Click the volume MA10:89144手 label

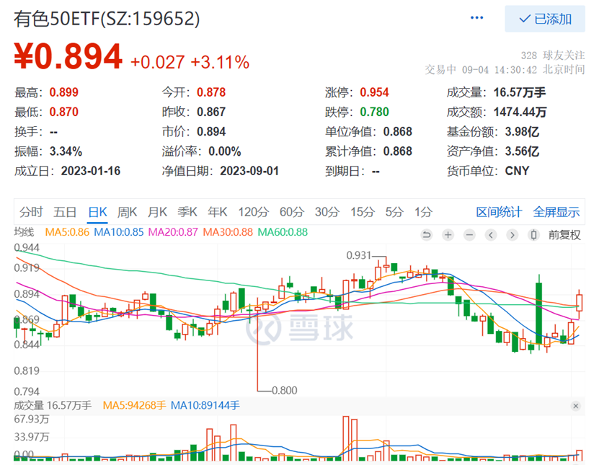click(x=205, y=405)
